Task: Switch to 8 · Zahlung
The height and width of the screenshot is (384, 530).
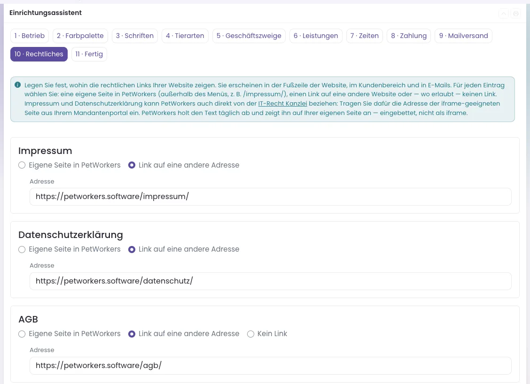Action: click(x=409, y=36)
